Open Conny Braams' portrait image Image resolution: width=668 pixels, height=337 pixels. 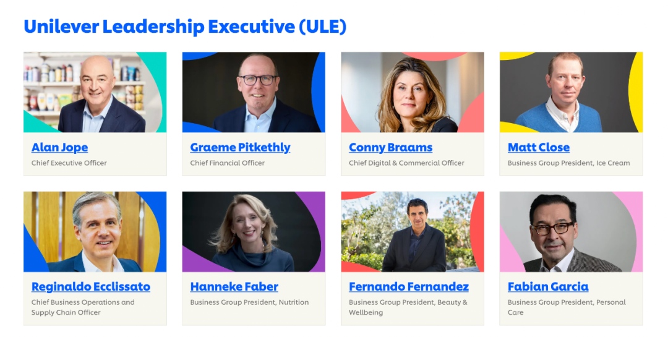click(x=413, y=92)
